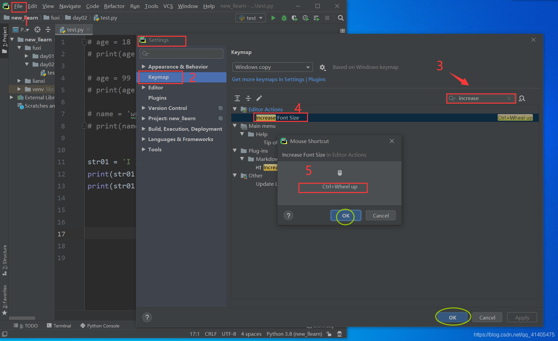Open the Search Everywhere magnifier icon
558x341 pixels.
point(341,18)
